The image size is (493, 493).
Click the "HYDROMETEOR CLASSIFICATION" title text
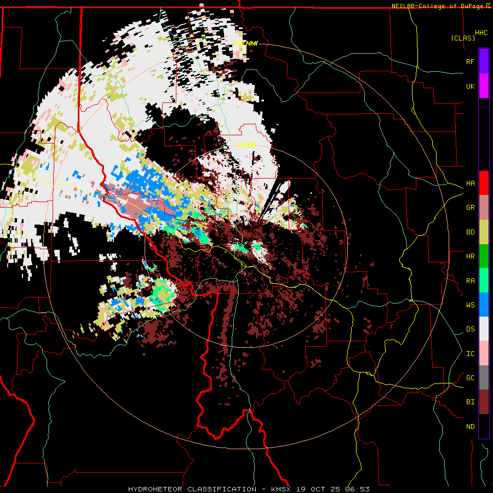coord(192,489)
